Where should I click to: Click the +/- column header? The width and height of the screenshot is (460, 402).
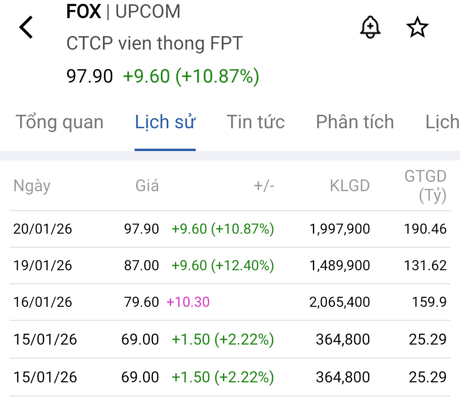tap(264, 186)
